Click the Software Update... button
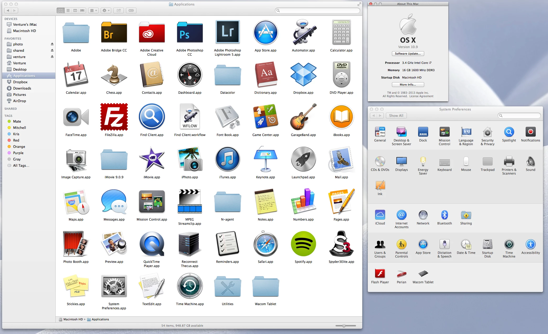This screenshot has width=548, height=334. point(408,54)
